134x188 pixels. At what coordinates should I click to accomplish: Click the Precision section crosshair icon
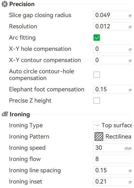click(x=5, y=4)
